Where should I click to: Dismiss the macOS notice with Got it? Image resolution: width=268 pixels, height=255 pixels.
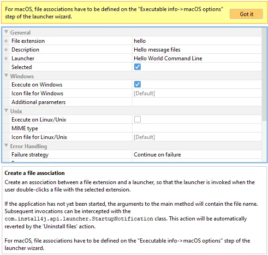click(246, 14)
